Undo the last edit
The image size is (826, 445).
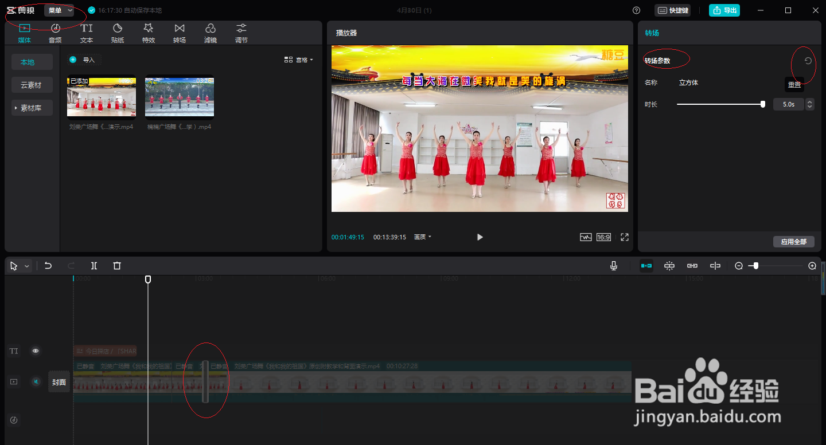tap(48, 266)
